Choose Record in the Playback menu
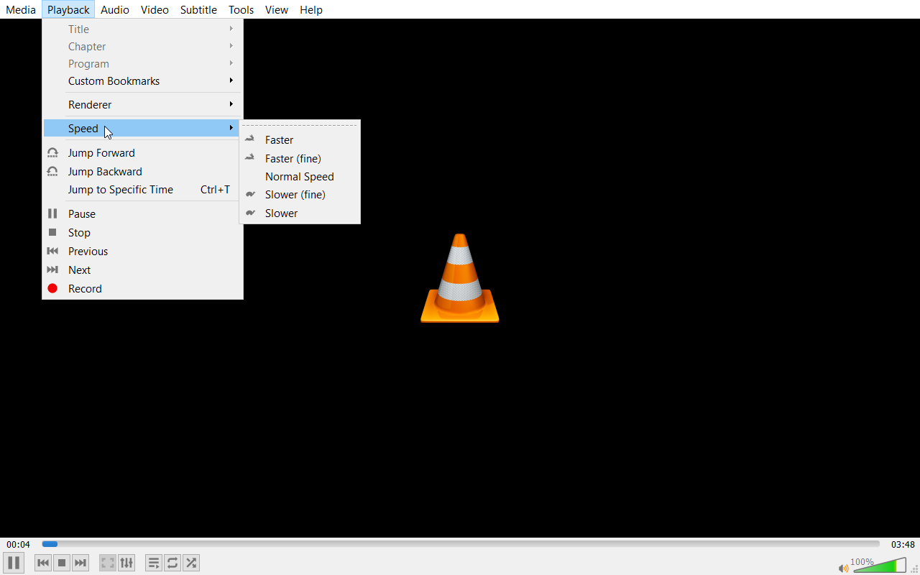The height and width of the screenshot is (575, 920). 142,289
